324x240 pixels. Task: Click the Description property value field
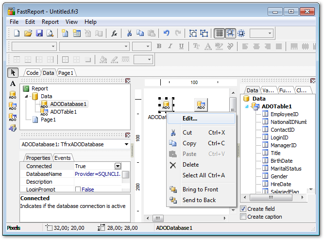coord(98,182)
